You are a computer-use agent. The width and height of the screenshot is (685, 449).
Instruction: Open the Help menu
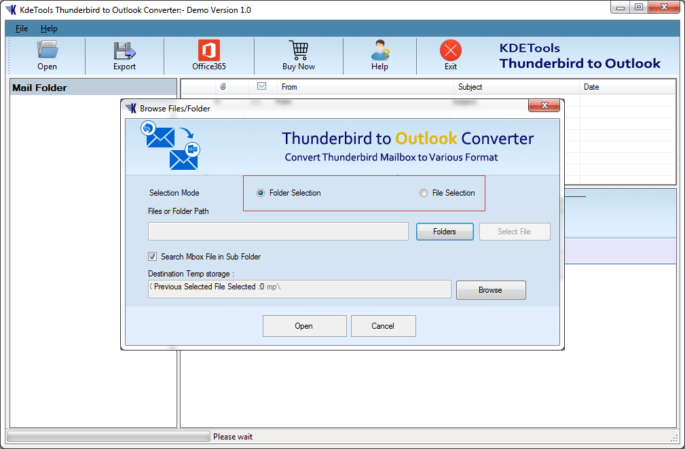tap(50, 29)
